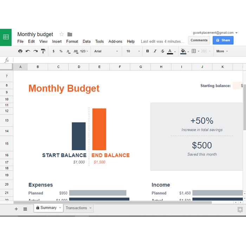
Task: Select column A header
Action: [x=20, y=67]
